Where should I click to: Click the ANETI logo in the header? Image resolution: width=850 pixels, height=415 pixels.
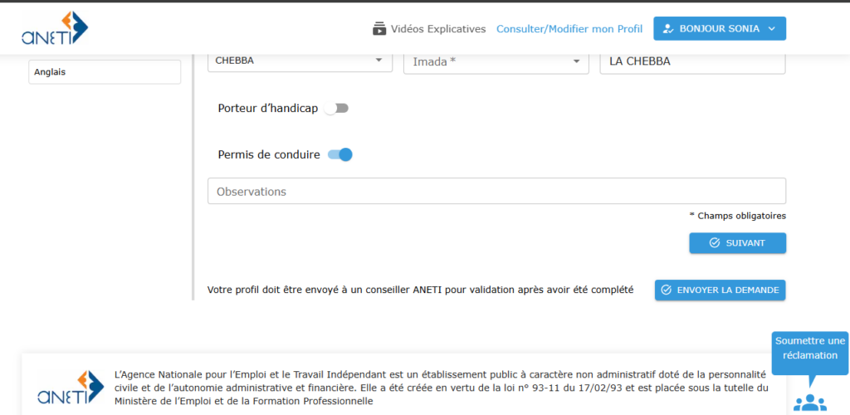tap(55, 28)
